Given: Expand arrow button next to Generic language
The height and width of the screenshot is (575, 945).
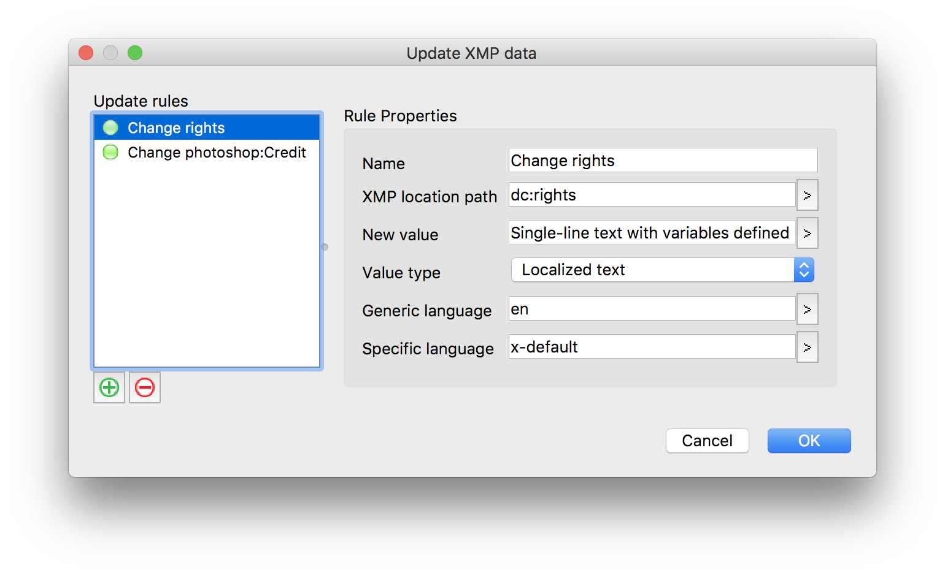Looking at the screenshot, I should click(x=807, y=310).
